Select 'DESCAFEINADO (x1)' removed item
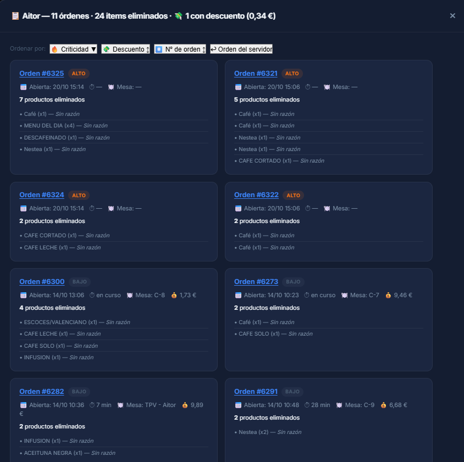The image size is (464, 462). tap(114, 137)
